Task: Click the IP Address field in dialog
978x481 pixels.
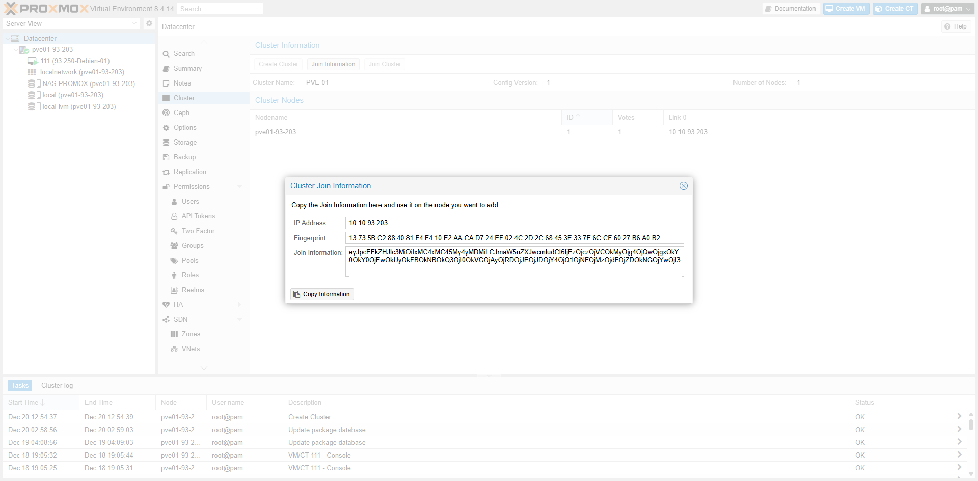Action: point(514,223)
